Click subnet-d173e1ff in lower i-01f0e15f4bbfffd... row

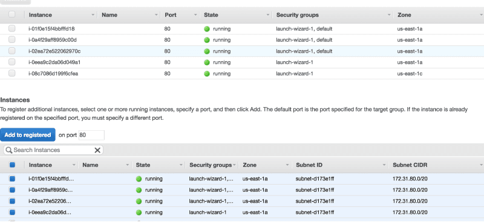315,179
